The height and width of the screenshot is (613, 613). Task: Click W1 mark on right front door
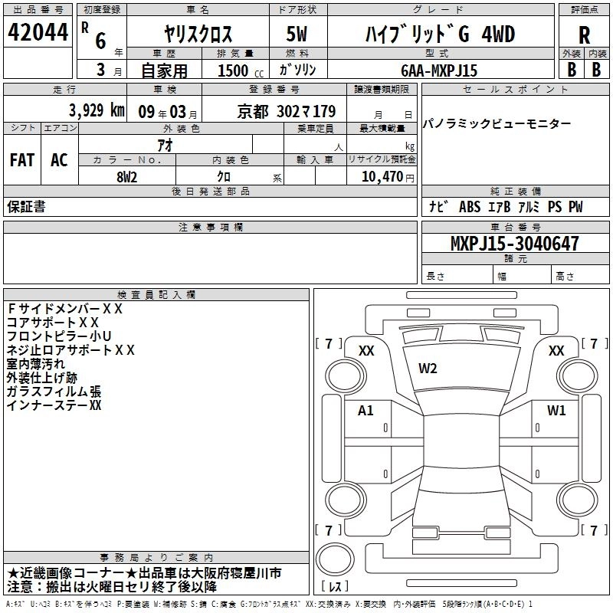[556, 411]
